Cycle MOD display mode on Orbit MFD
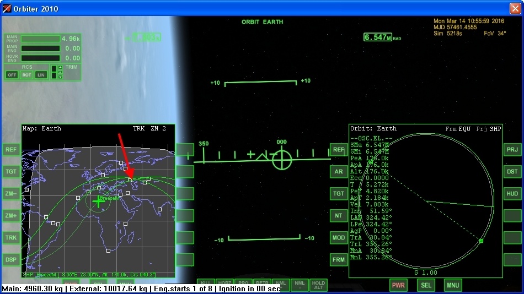The width and height of the screenshot is (524, 294). 339,238
